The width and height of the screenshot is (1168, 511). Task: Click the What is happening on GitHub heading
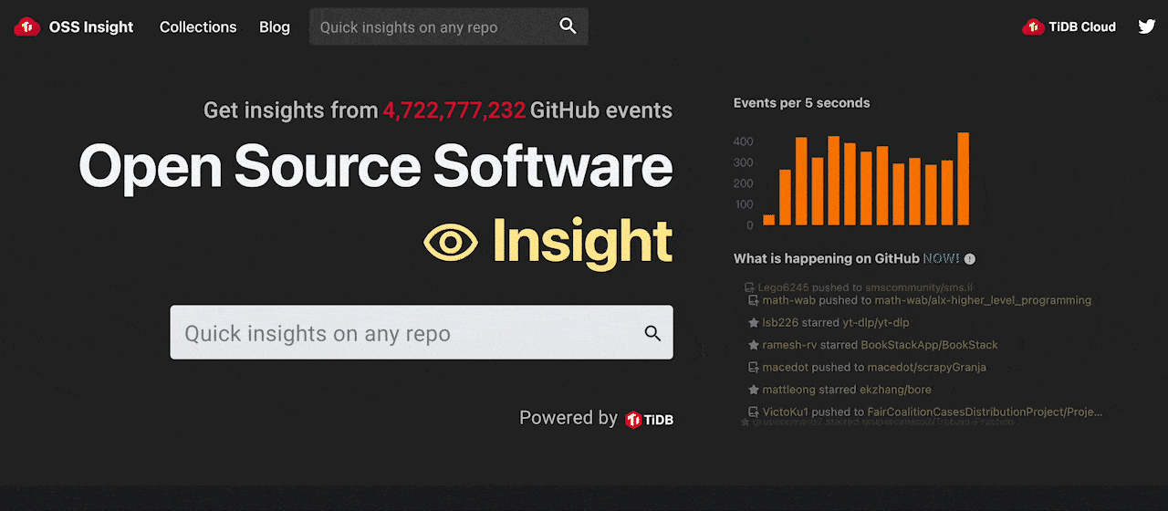point(827,259)
